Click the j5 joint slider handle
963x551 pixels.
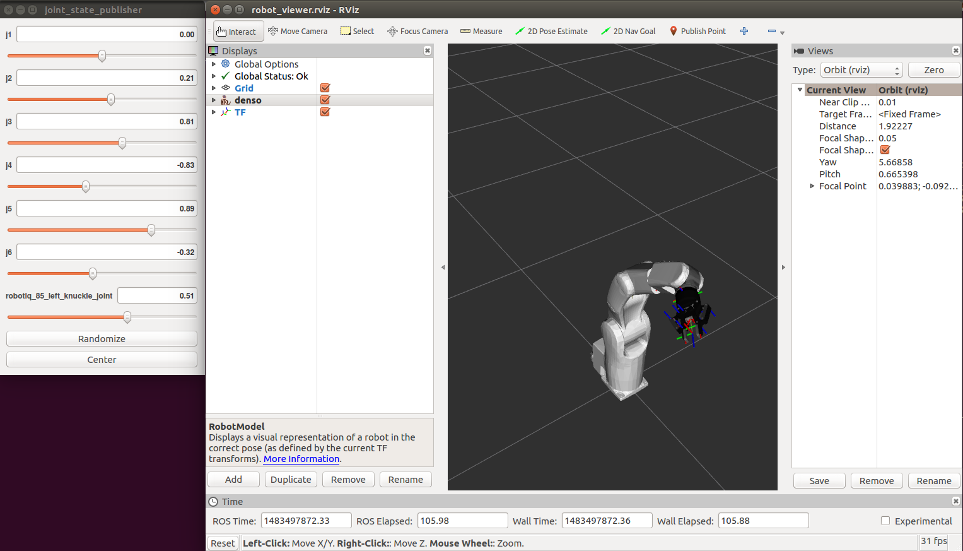[151, 230]
